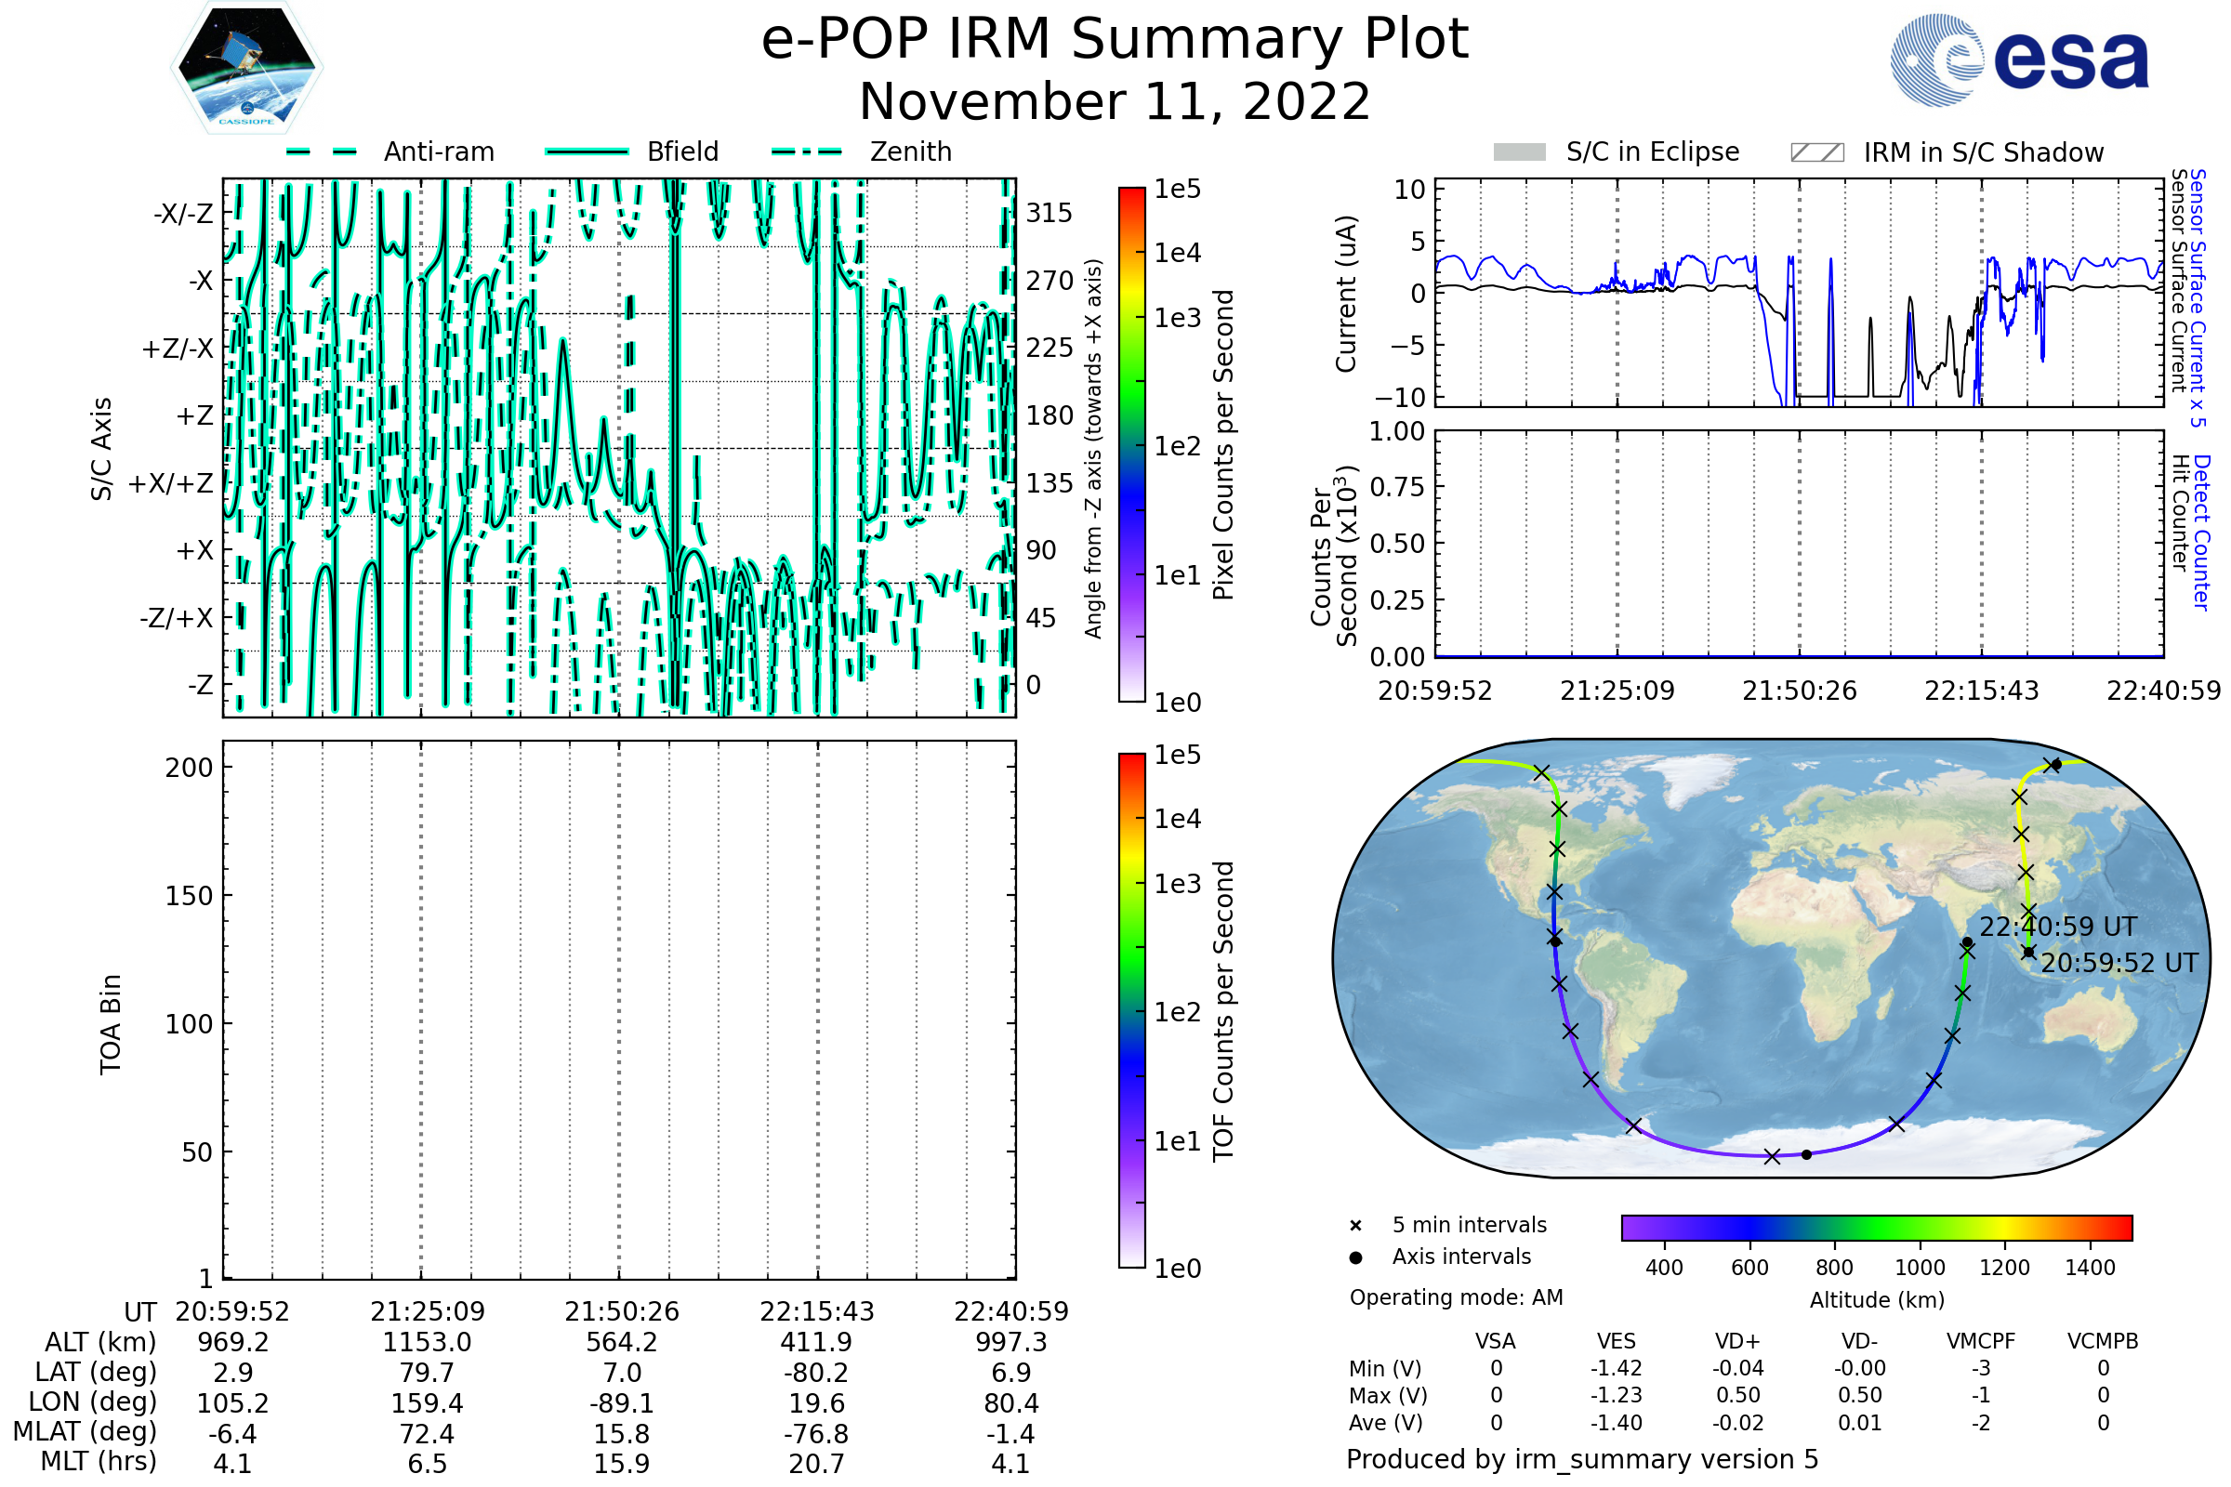
Task: Click the Axis intervals dot marker
Action: 1355,1257
